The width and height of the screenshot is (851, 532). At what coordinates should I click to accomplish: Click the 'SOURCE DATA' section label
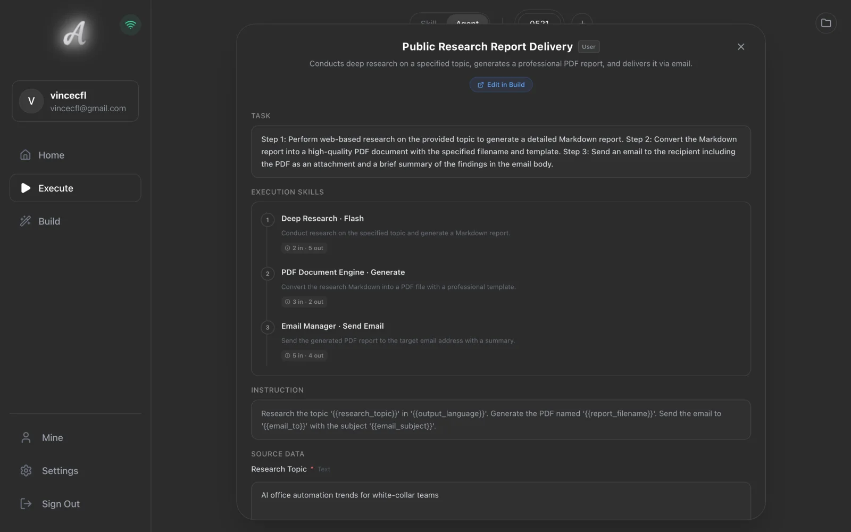[x=278, y=454]
